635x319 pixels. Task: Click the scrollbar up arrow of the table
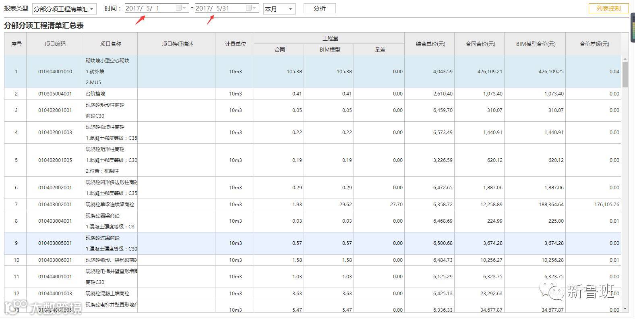pyautogui.click(x=625, y=59)
